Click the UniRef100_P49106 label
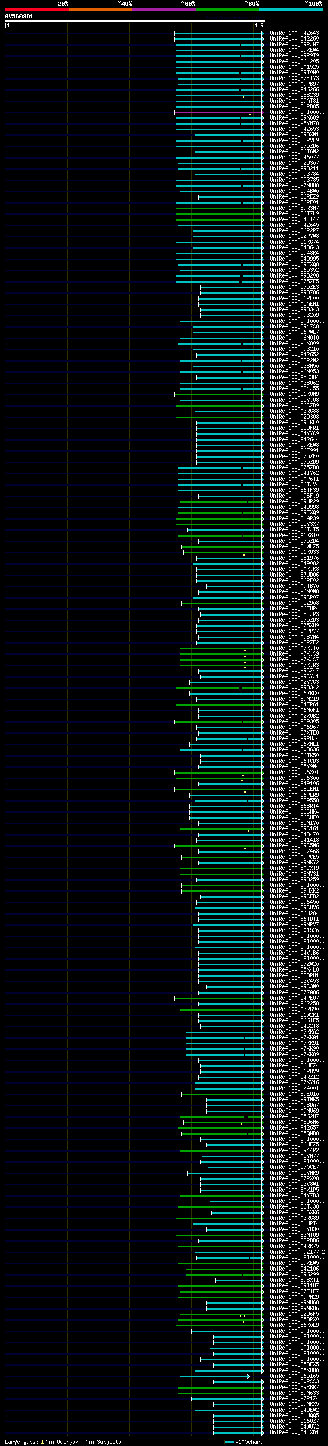Image resolution: width=328 pixels, height=1446 pixels. point(294,784)
